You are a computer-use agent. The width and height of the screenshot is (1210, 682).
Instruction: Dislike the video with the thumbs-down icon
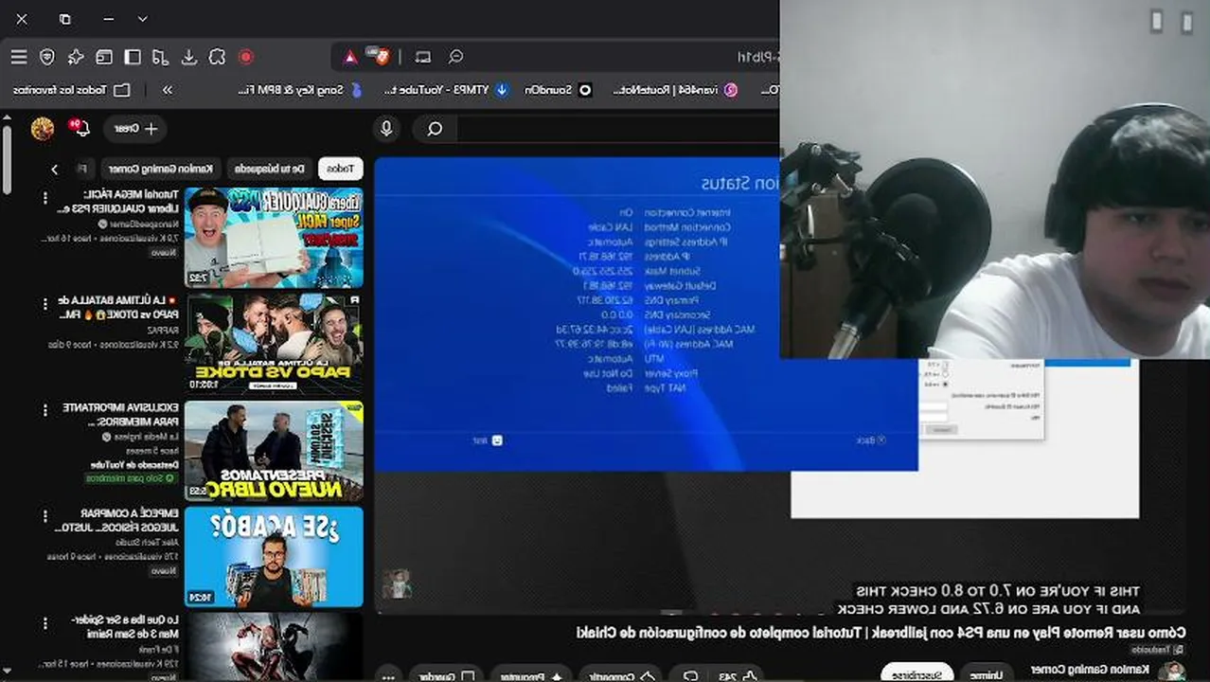pyautogui.click(x=690, y=676)
